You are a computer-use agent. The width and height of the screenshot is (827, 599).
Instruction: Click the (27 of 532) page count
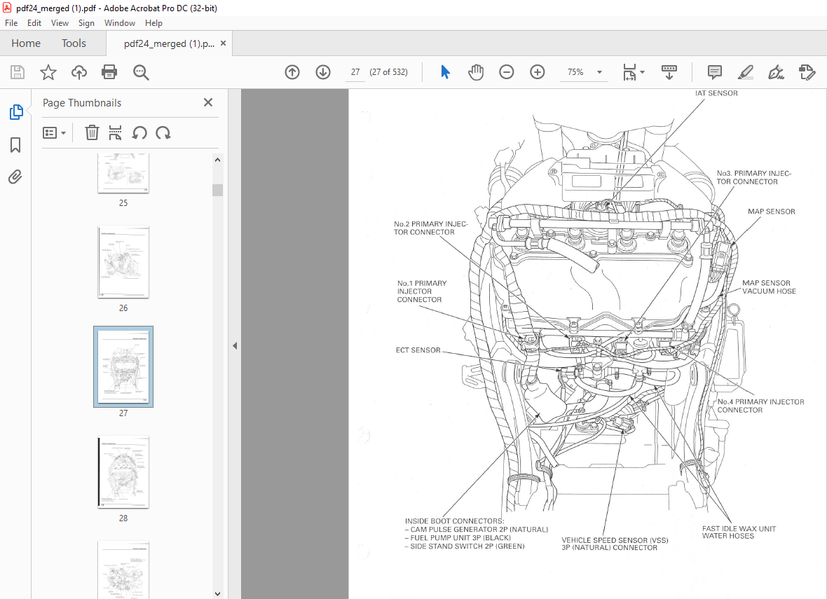click(389, 72)
